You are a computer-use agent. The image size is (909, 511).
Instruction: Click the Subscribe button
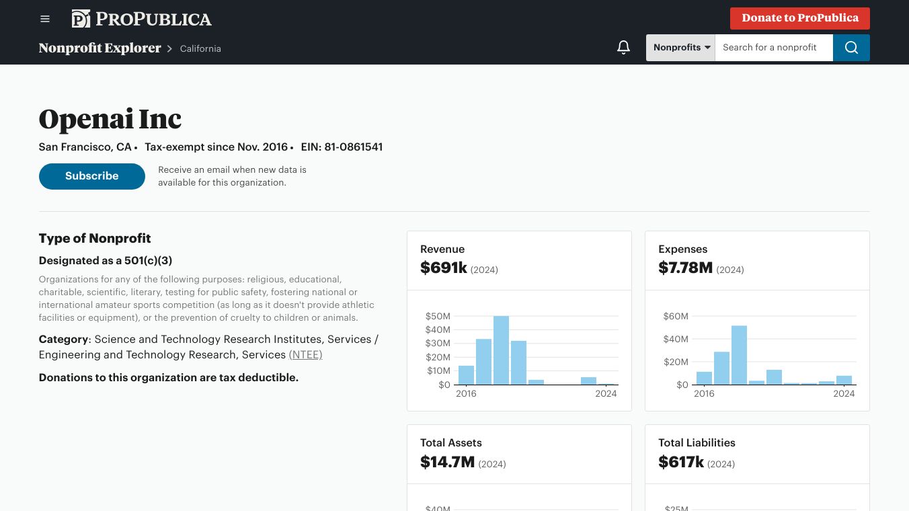(x=92, y=176)
